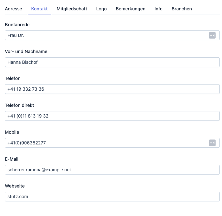The width and height of the screenshot is (222, 216).
Task: Click the "Briefanrede" label text
Action: click(17, 25)
